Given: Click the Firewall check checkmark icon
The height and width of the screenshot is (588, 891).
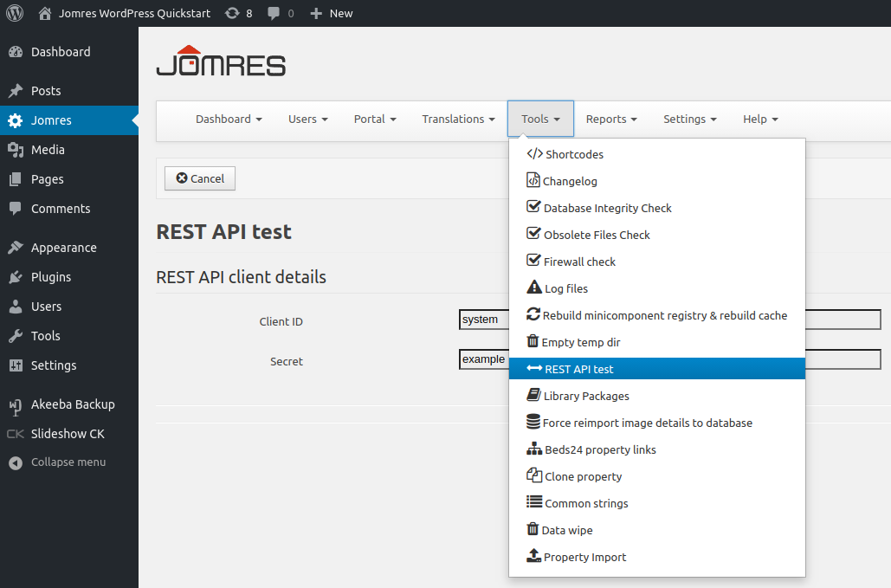Looking at the screenshot, I should (533, 260).
